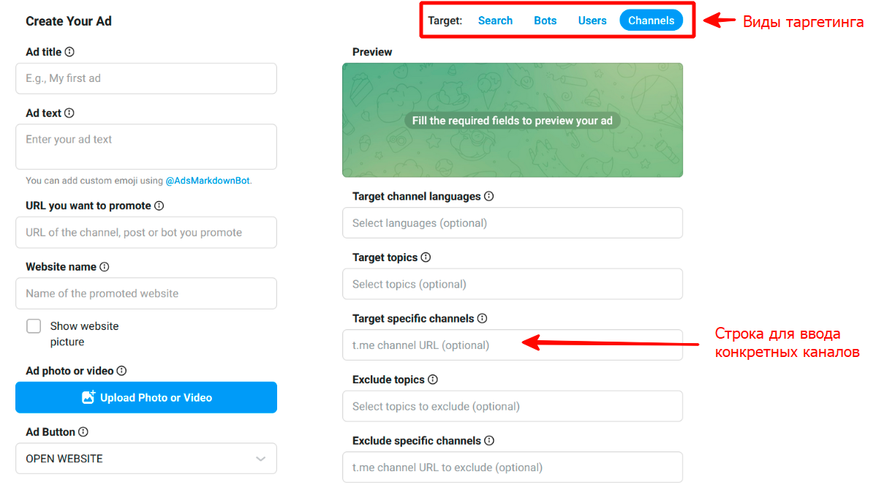Open the Select topics to exclude dropdown

pos(512,406)
